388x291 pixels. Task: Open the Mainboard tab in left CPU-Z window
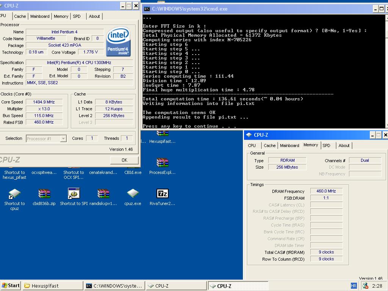point(40,16)
